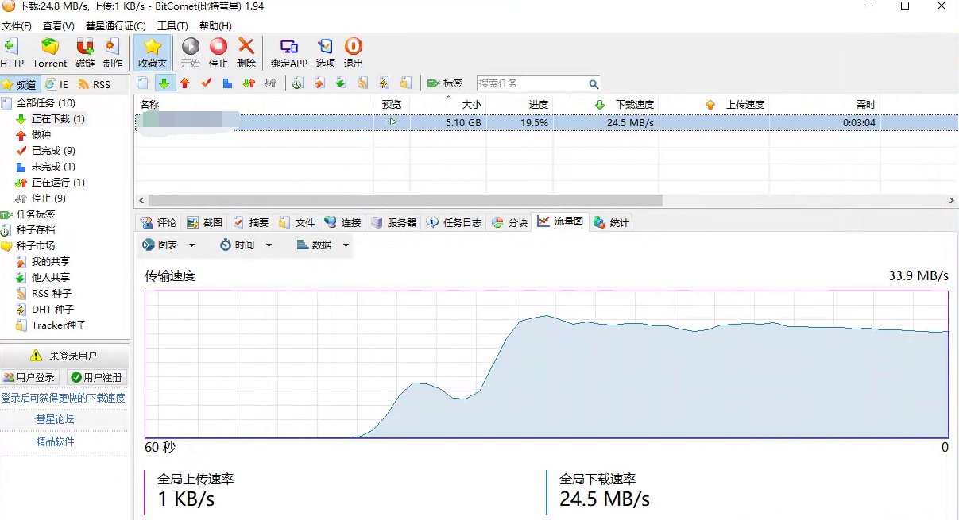Show all tasks filter icon (blank page)

[x=142, y=83]
